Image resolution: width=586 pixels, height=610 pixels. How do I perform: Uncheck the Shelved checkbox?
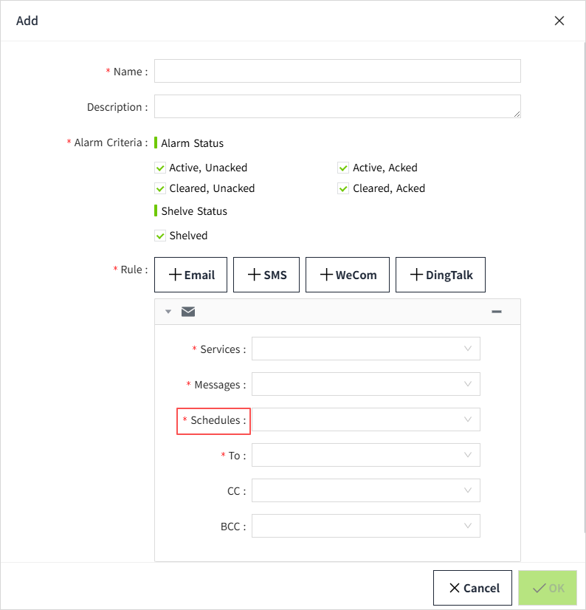(160, 236)
